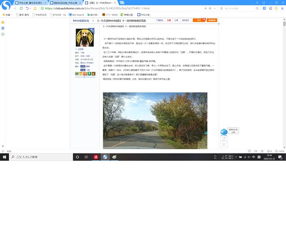Reload the page with the refresh icon
Image resolution: width=286 pixels, height=235 pixels.
(21, 8)
